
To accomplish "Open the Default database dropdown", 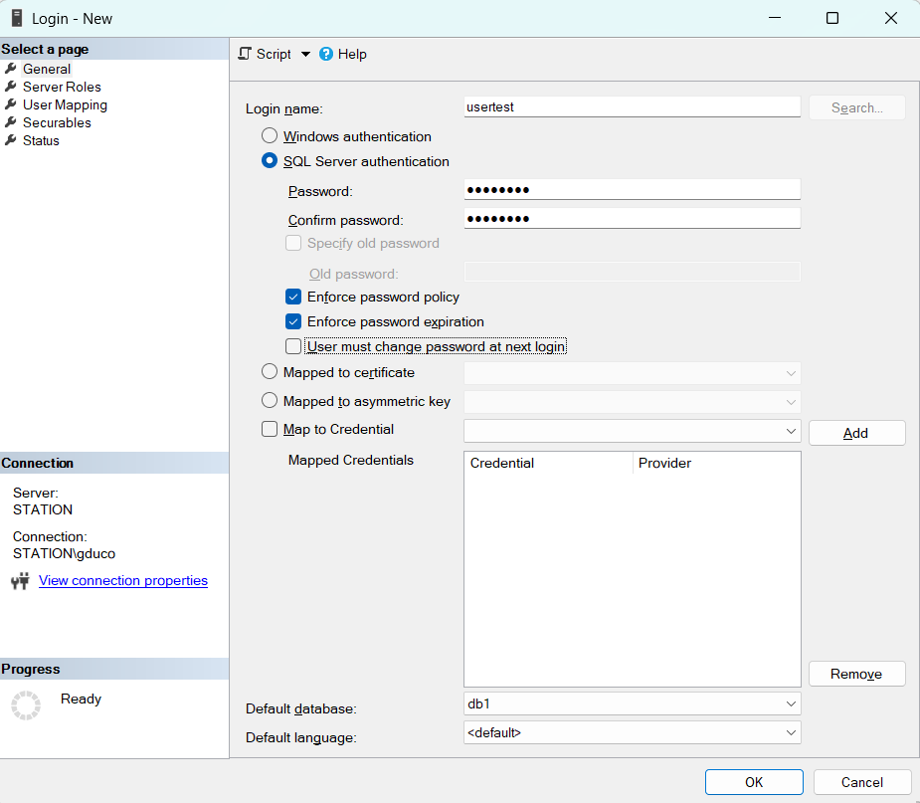I will coord(791,703).
